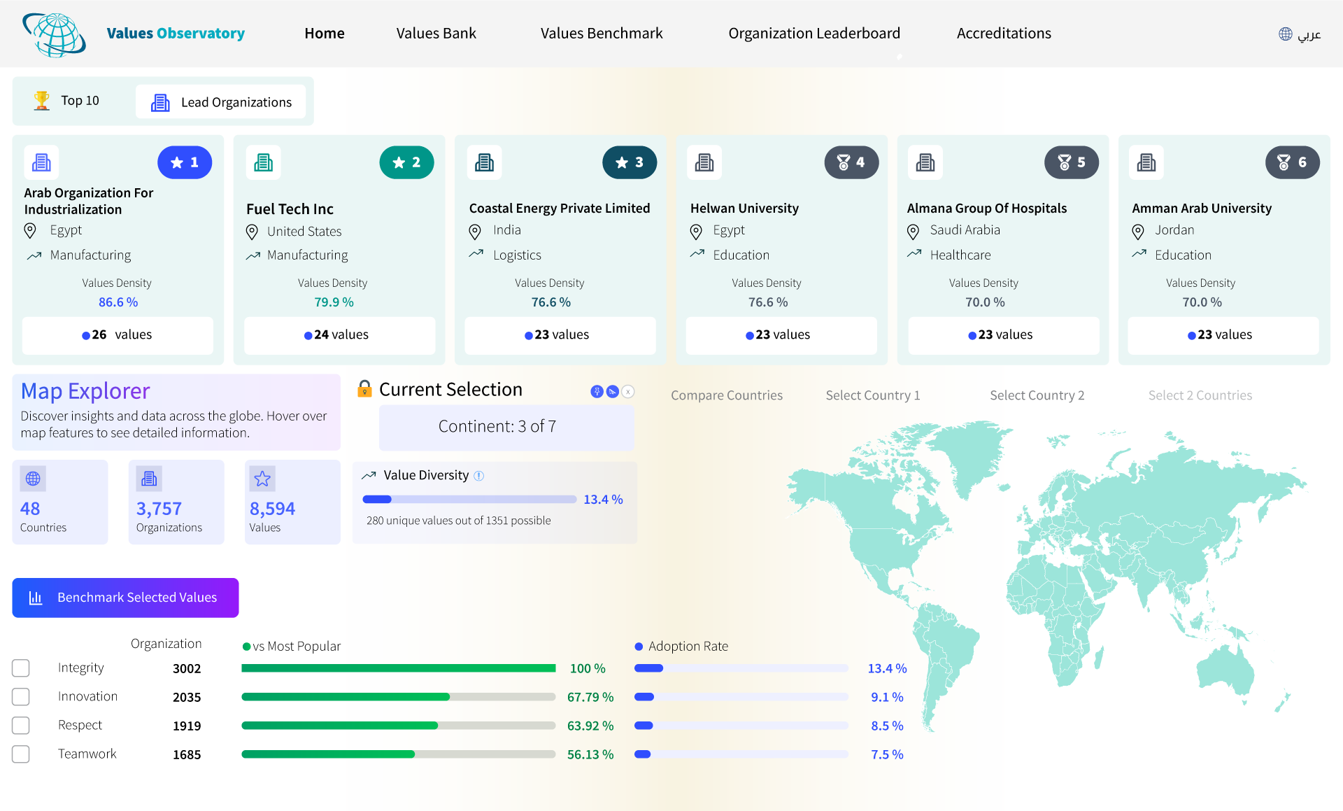This screenshot has height=811, width=1343.
Task: Toggle the Teamwork checkbox
Action: pyautogui.click(x=21, y=754)
